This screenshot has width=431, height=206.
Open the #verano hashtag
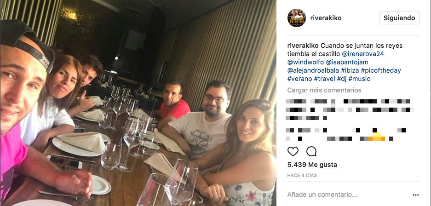click(x=299, y=79)
